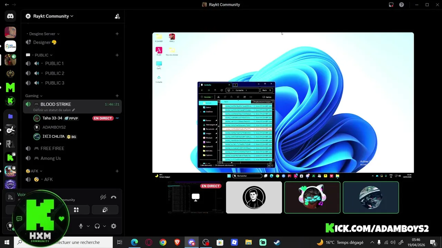Image resolution: width=442 pixels, height=248 pixels.
Task: Open the soundboard party popper icon
Action: (x=105, y=210)
